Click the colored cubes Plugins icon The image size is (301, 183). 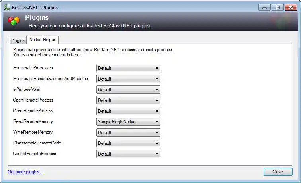[14, 21]
